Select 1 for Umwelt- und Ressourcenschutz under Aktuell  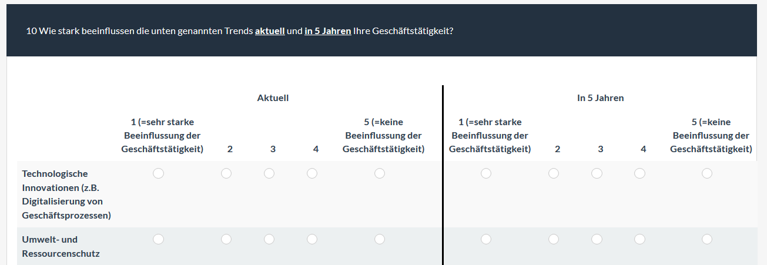pyautogui.click(x=158, y=239)
